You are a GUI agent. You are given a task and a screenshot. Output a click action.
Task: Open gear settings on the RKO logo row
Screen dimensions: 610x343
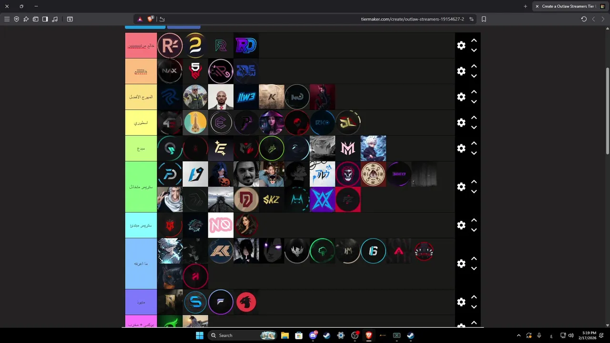pyautogui.click(x=461, y=122)
